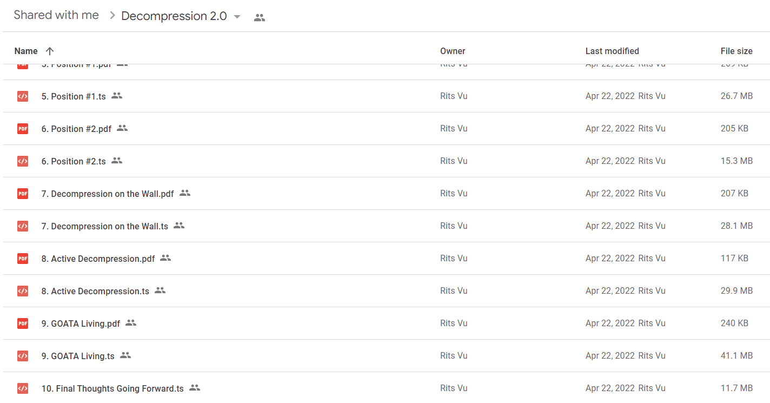Select file 6. Position #2.ts

(74, 161)
